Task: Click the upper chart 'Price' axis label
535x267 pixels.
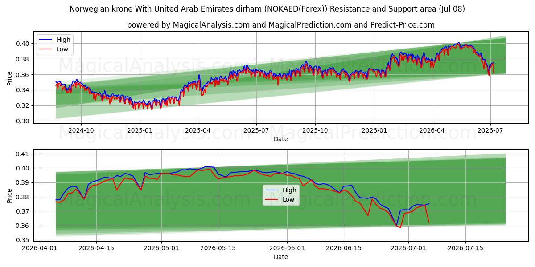Action: point(10,78)
